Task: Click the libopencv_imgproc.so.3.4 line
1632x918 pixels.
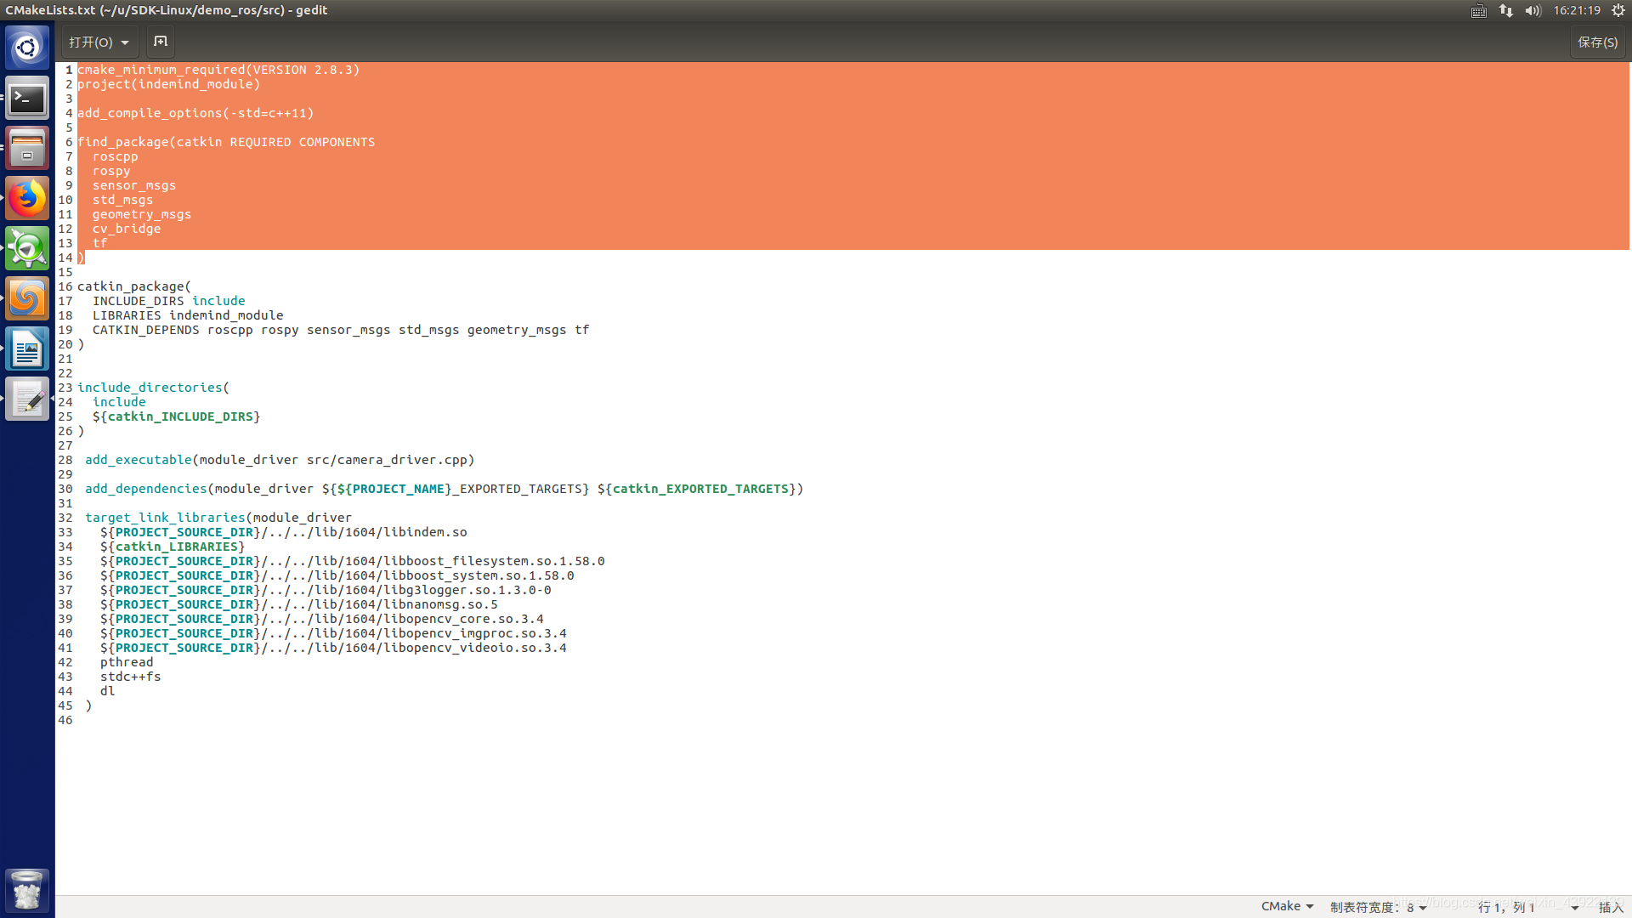Action: click(333, 633)
